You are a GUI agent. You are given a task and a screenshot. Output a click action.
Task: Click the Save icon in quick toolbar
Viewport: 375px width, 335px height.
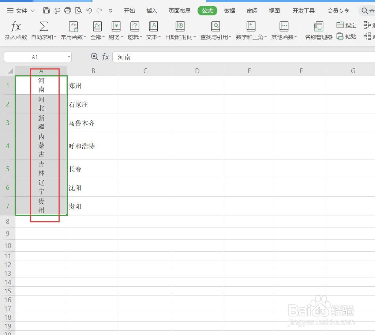pyautogui.click(x=46, y=11)
